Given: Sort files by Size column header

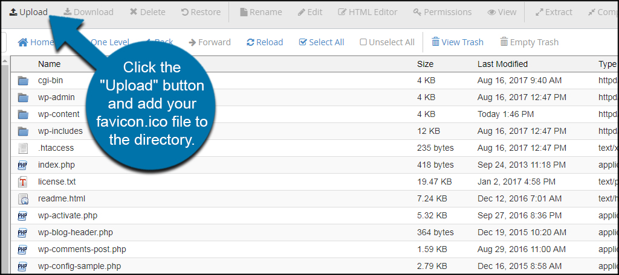Looking at the screenshot, I should 425,64.
